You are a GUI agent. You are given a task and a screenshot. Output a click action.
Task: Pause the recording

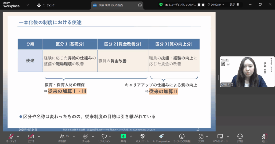(199, 5)
